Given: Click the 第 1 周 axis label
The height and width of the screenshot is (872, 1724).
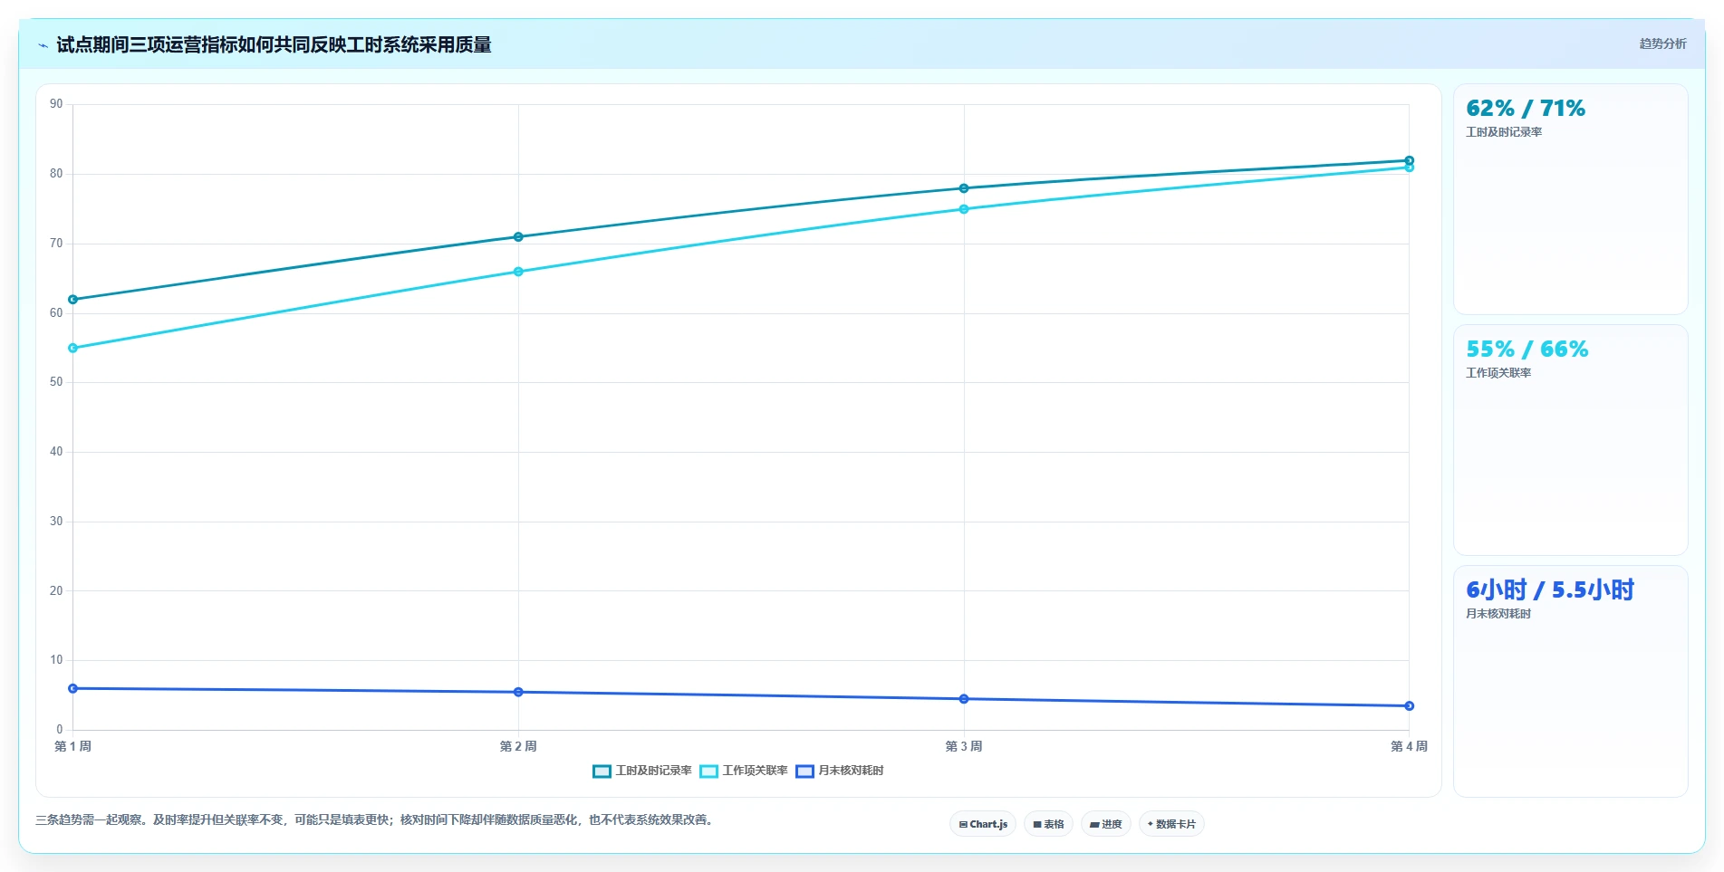Looking at the screenshot, I should pos(73,746).
